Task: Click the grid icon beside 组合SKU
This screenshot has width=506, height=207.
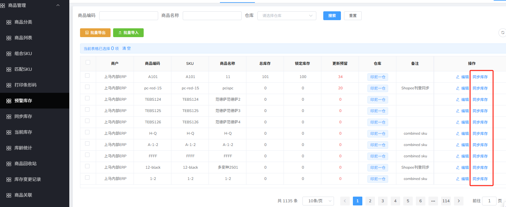Action: tap(9, 54)
